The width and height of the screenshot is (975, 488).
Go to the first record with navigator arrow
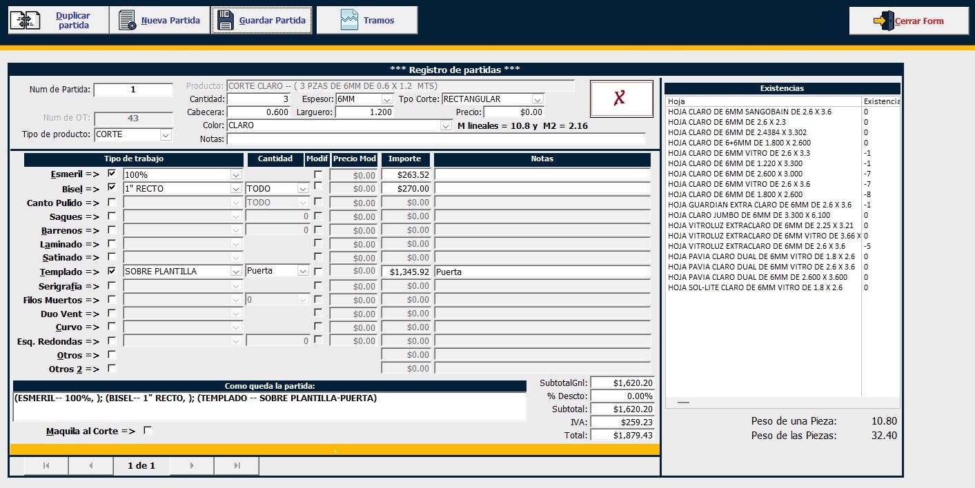click(46, 466)
